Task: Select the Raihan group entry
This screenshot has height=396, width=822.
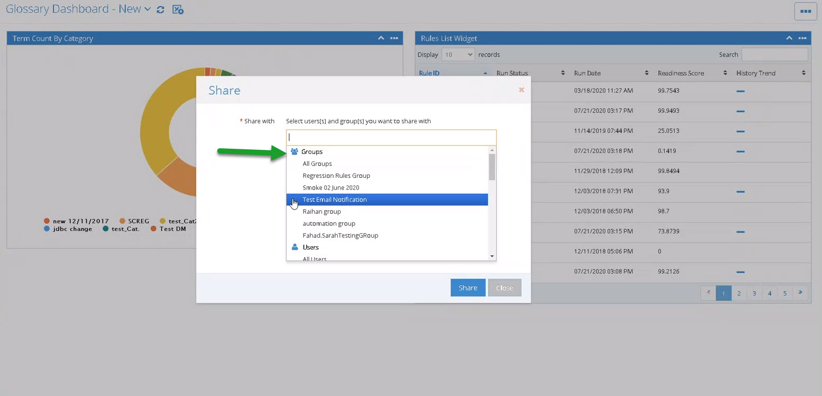Action: [321, 211]
